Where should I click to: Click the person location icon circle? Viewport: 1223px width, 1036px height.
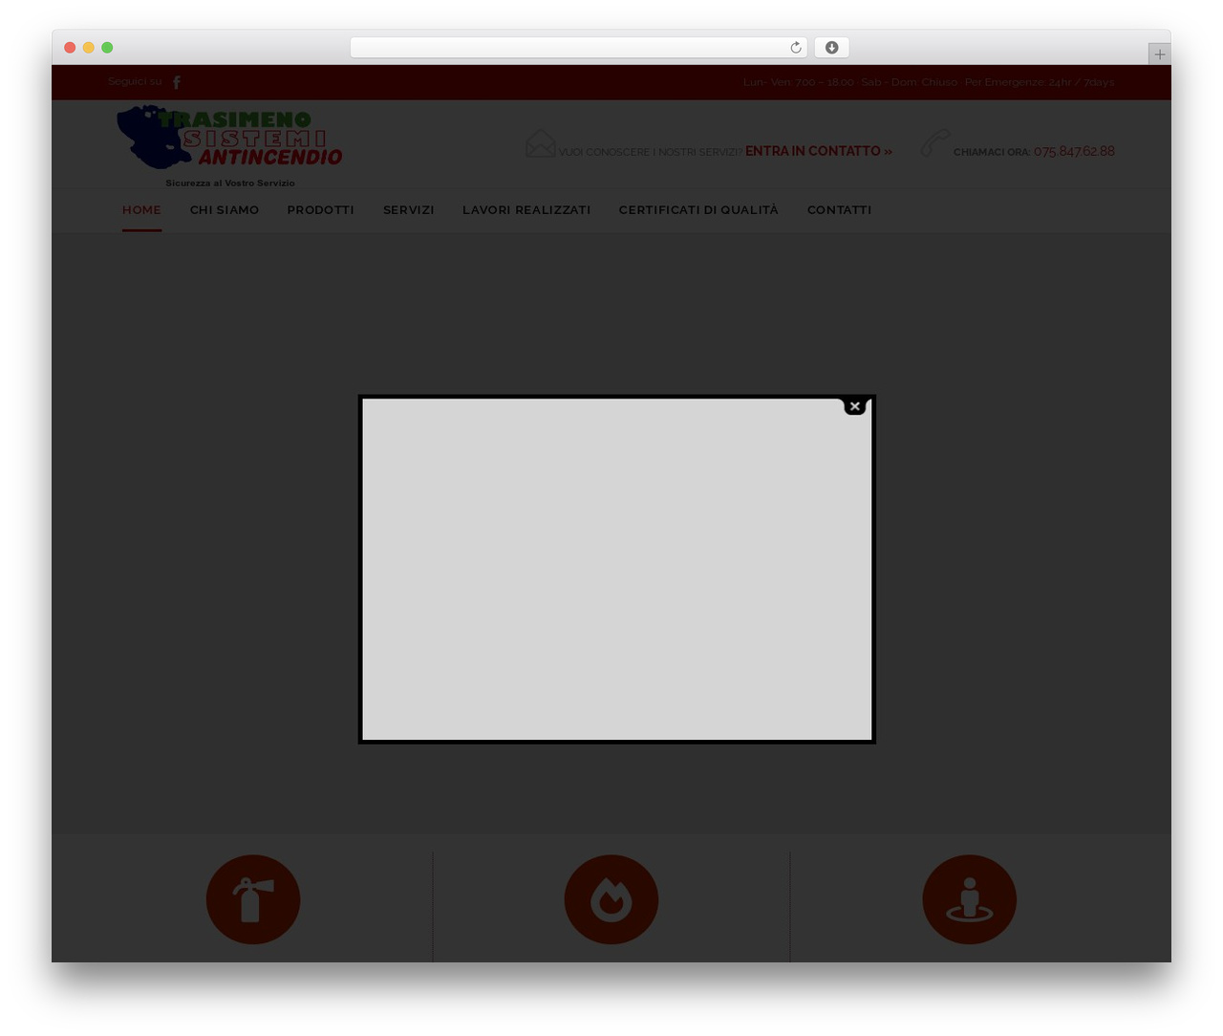click(x=969, y=899)
